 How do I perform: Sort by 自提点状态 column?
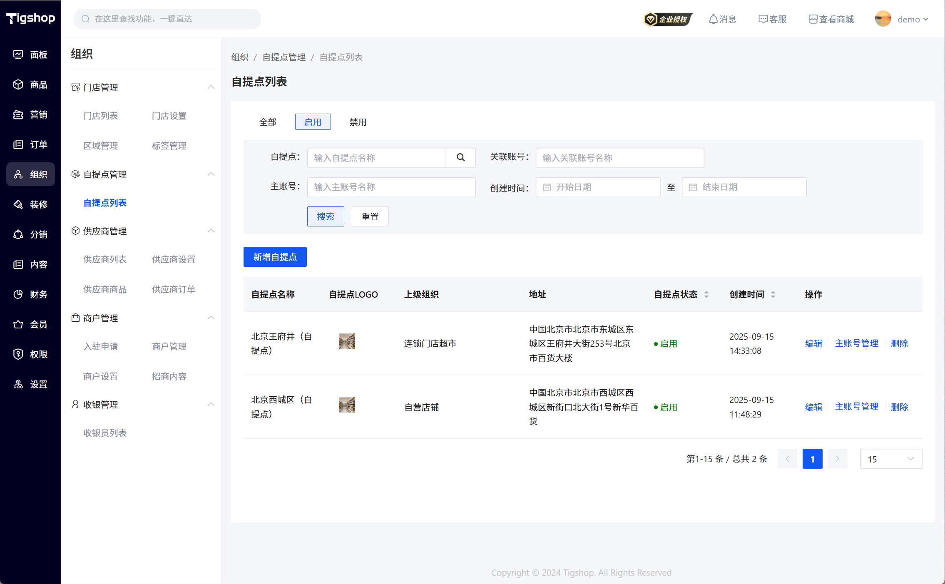click(x=706, y=294)
